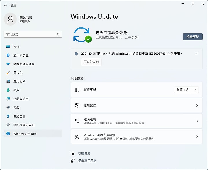208x170 pixels.
Task: Click the 暫停更新 row label
Action: pos(90,90)
